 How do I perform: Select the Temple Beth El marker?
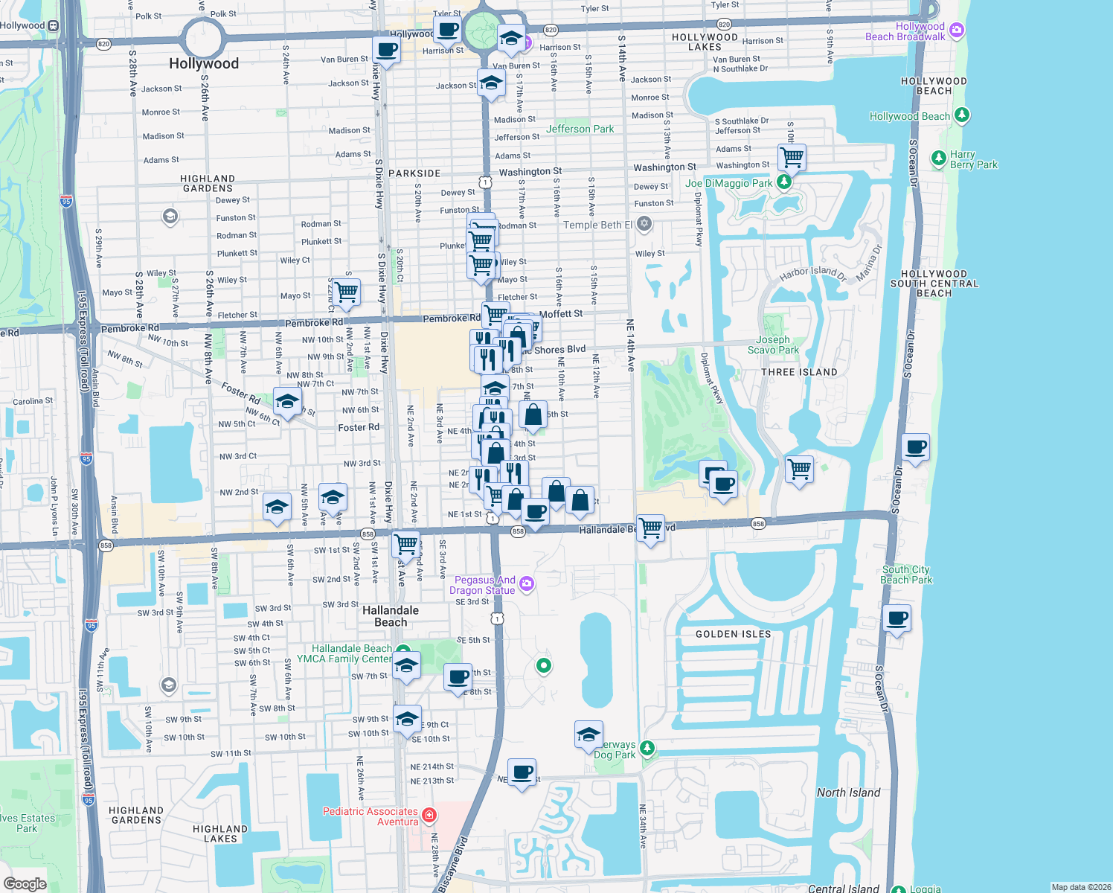pos(644,224)
